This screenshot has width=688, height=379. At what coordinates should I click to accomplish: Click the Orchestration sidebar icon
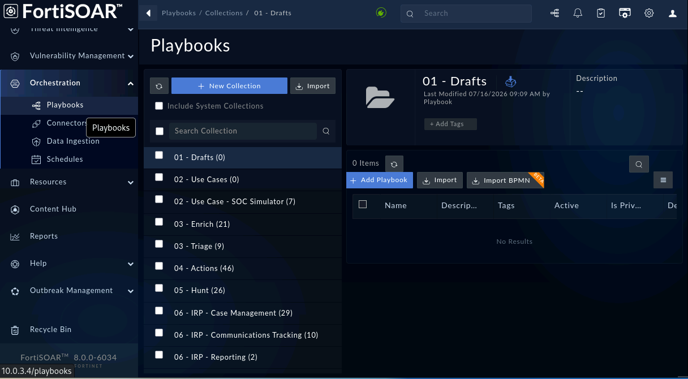click(x=15, y=83)
